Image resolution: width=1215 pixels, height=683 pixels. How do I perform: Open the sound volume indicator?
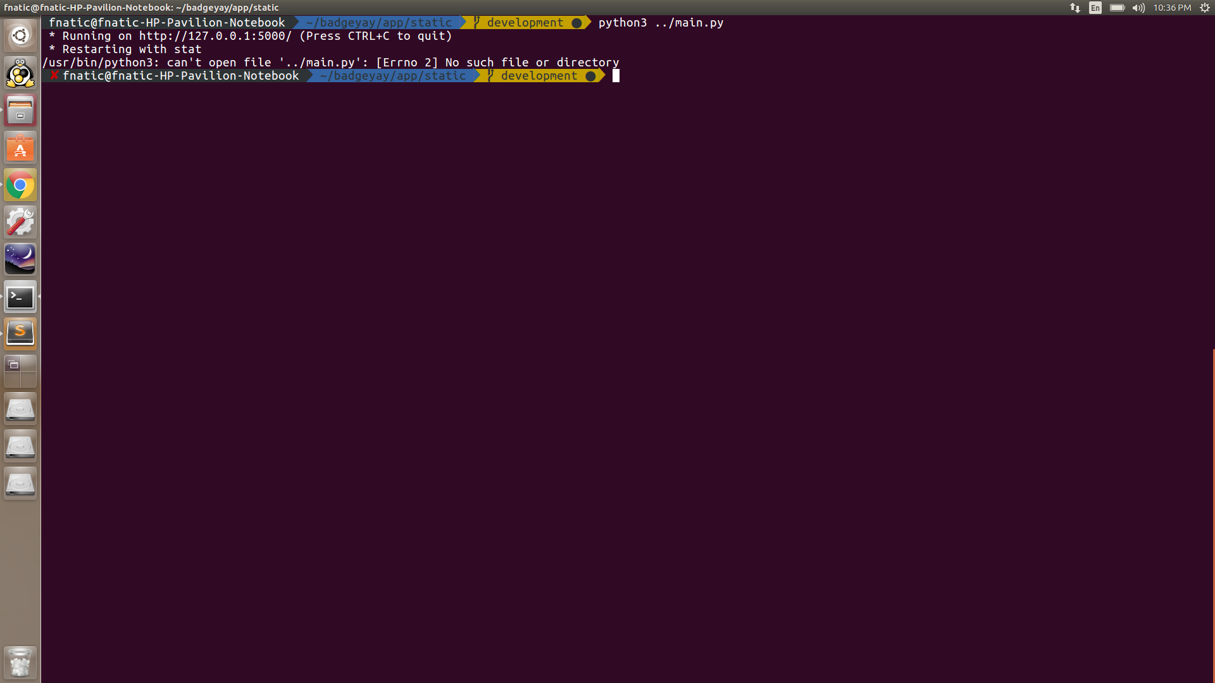coord(1138,8)
